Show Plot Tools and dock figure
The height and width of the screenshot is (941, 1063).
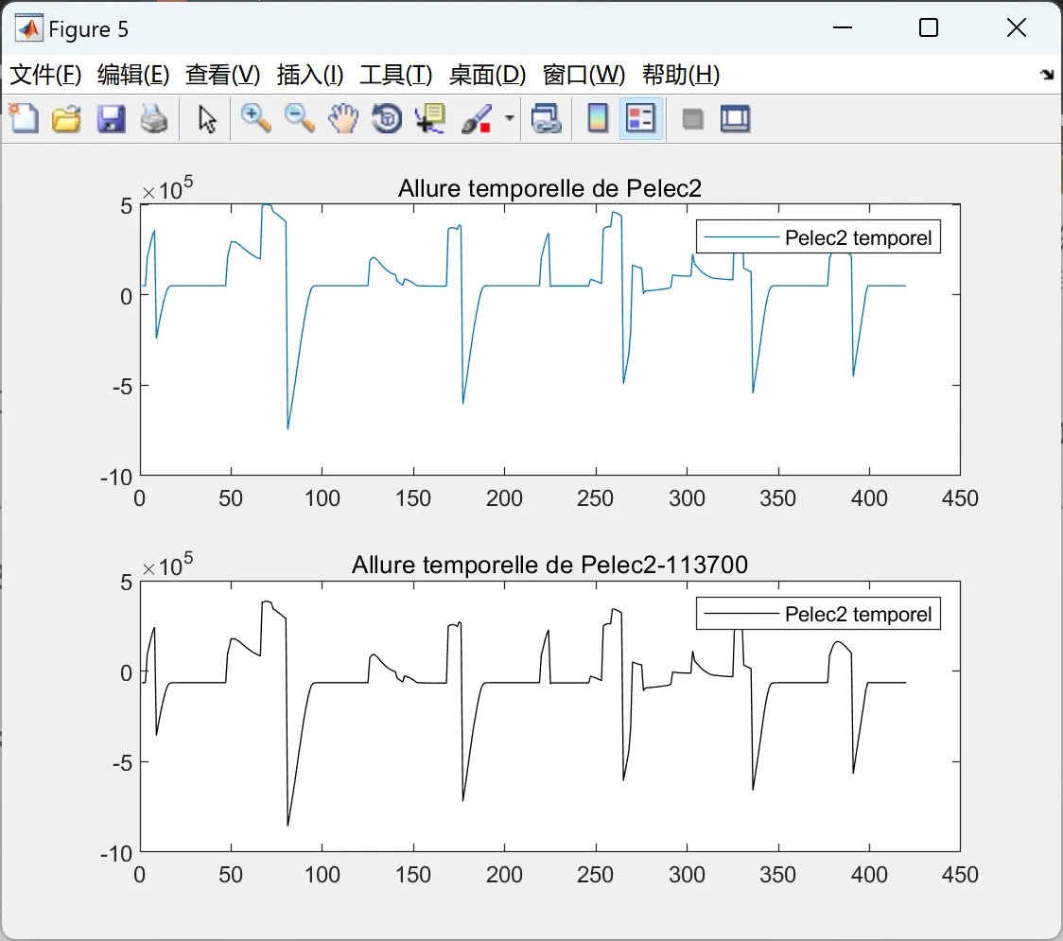click(735, 118)
